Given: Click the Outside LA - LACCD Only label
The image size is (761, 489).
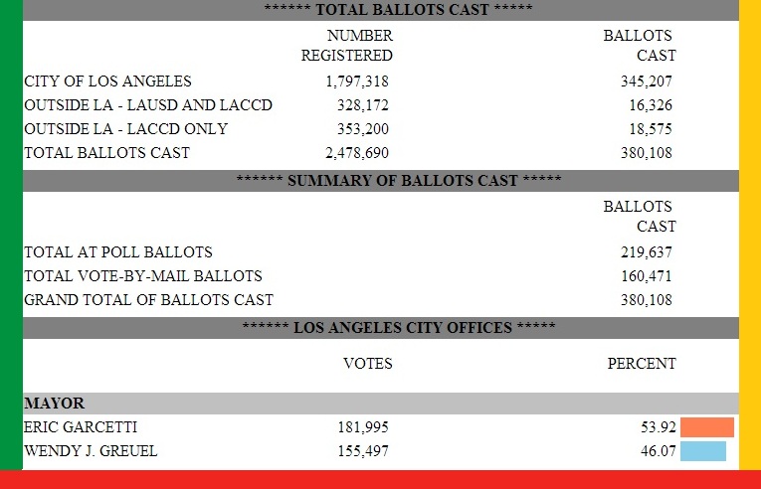Looking at the screenshot, I should [x=125, y=129].
